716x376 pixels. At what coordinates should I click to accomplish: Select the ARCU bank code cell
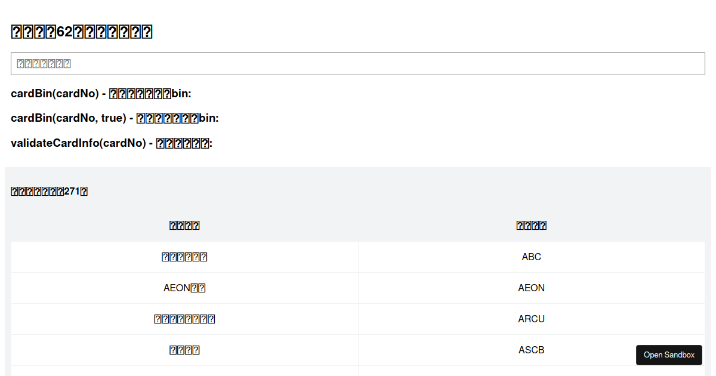532,319
